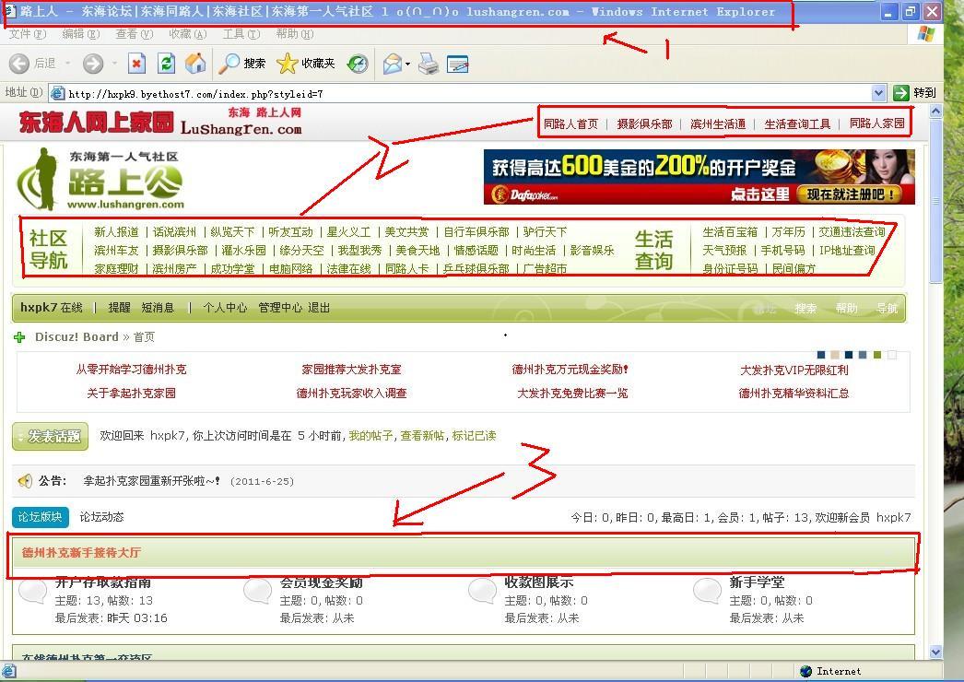Image resolution: width=964 pixels, height=682 pixels.
Task: Click the 退出 logout link
Action: coord(319,308)
